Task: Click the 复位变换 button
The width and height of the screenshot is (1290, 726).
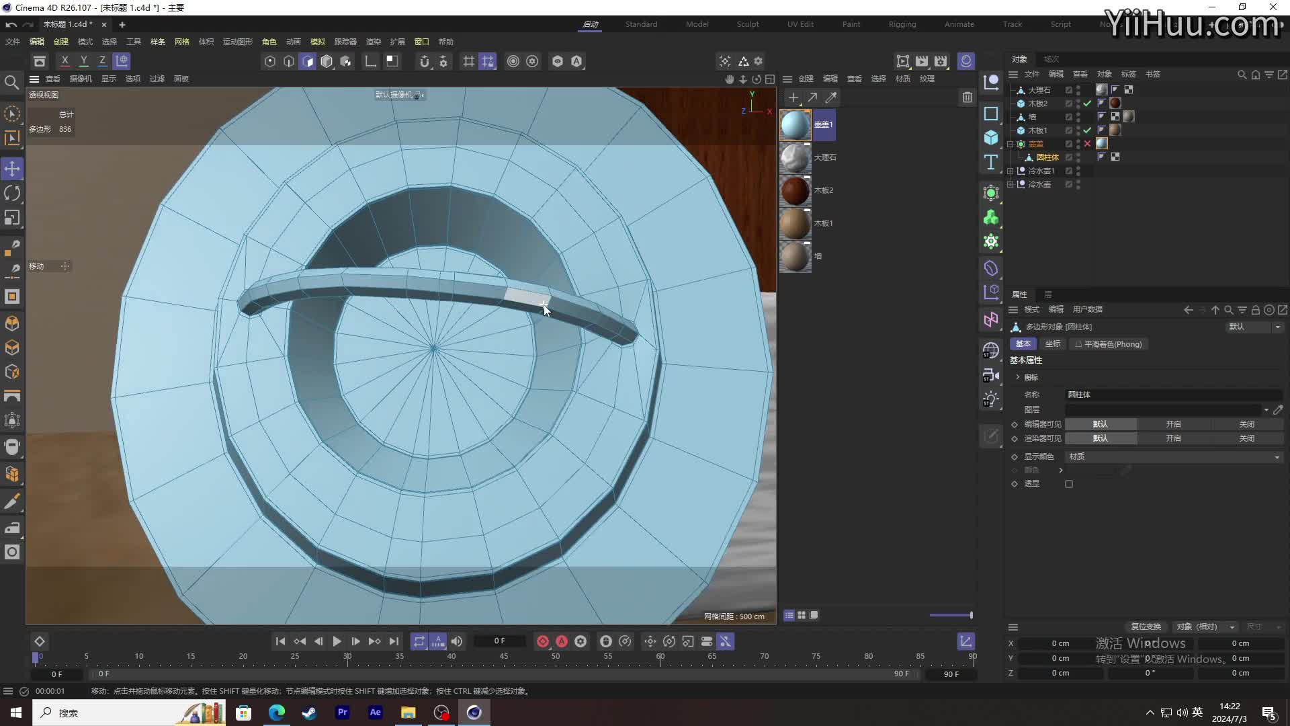Action: (x=1146, y=627)
